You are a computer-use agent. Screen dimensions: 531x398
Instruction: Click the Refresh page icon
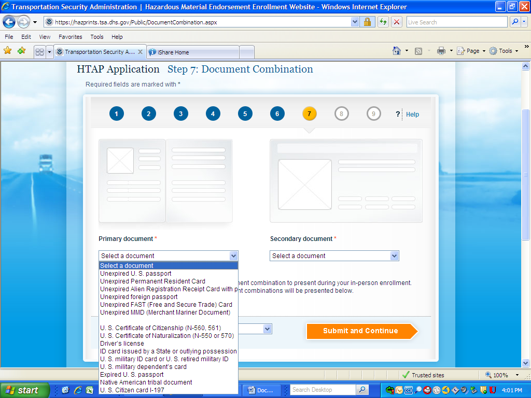pos(383,22)
